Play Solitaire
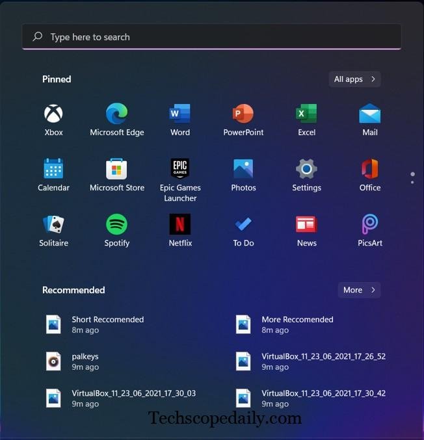 click(53, 231)
